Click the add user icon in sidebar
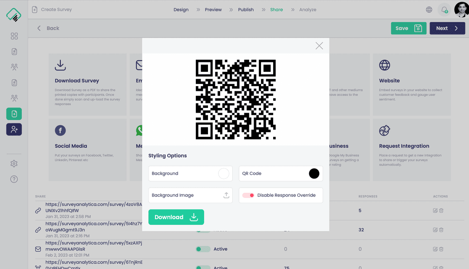Screen dimensions: 469x269 pyautogui.click(x=14, y=130)
